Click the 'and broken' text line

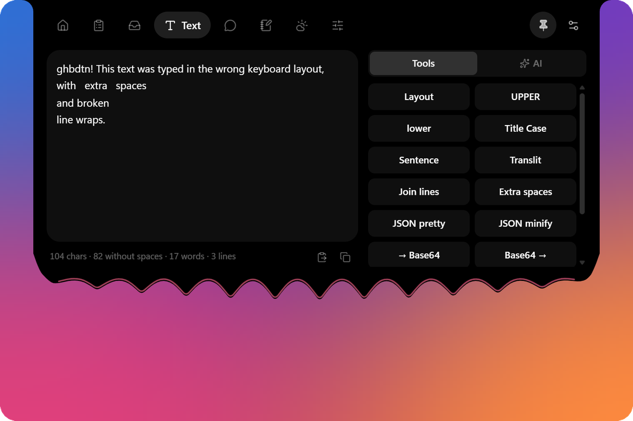pyautogui.click(x=83, y=103)
